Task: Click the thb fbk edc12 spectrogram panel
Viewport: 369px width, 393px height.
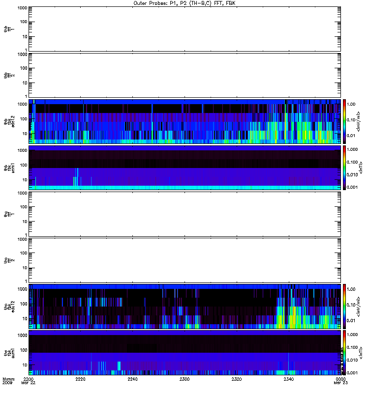Action: pyautogui.click(x=184, y=121)
